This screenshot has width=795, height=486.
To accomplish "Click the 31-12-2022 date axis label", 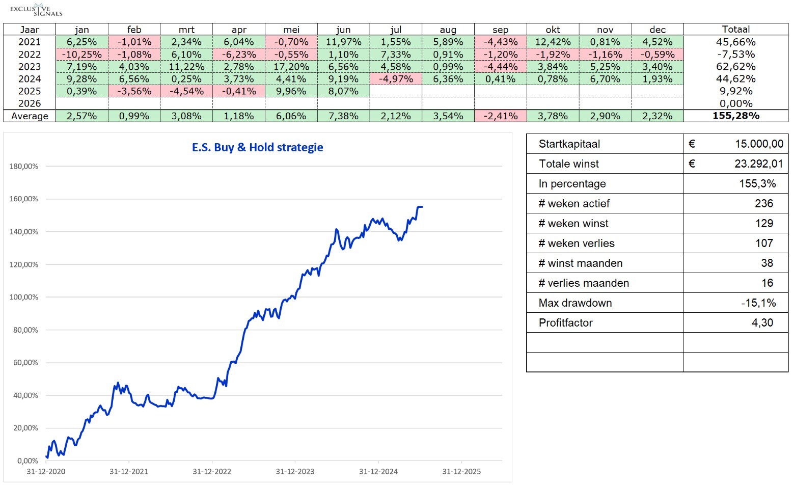I will (212, 471).
